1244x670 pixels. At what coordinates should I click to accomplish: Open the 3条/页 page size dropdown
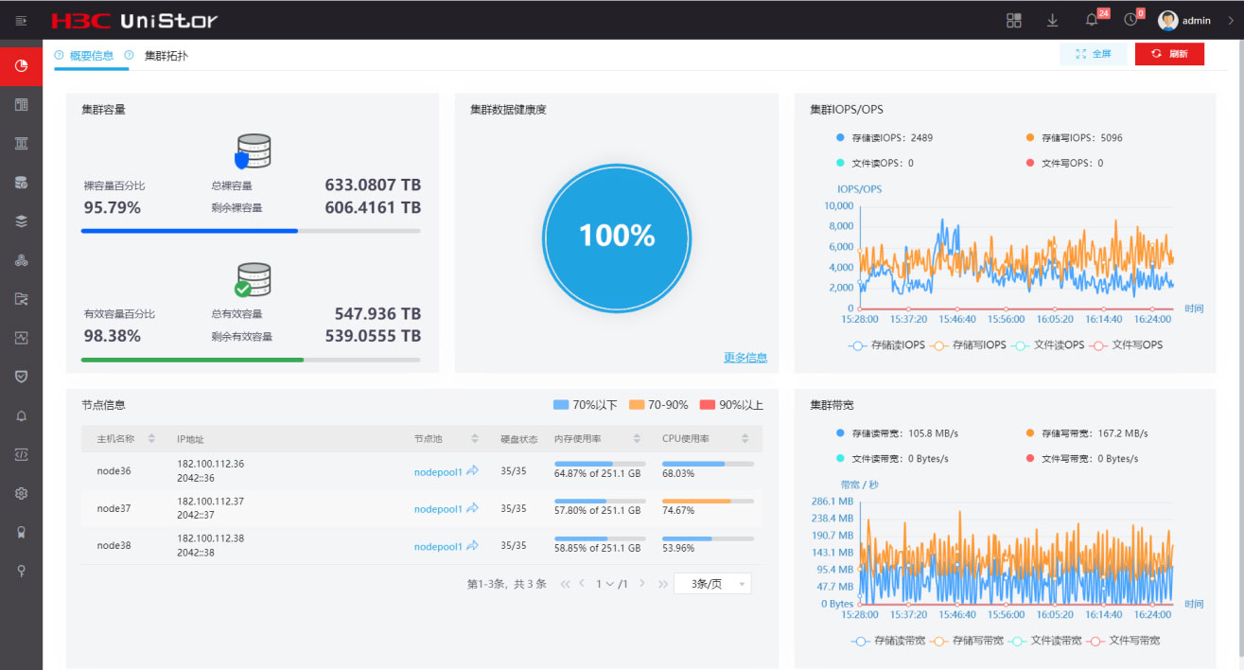712,584
